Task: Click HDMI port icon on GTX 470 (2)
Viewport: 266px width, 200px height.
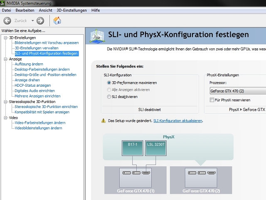Action: (212, 173)
